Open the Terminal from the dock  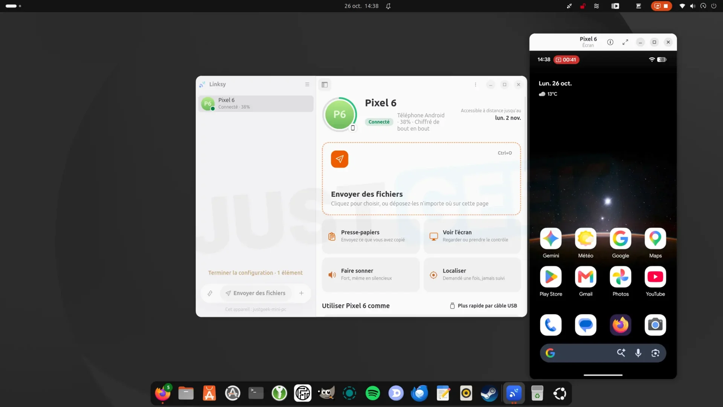tap(256, 393)
